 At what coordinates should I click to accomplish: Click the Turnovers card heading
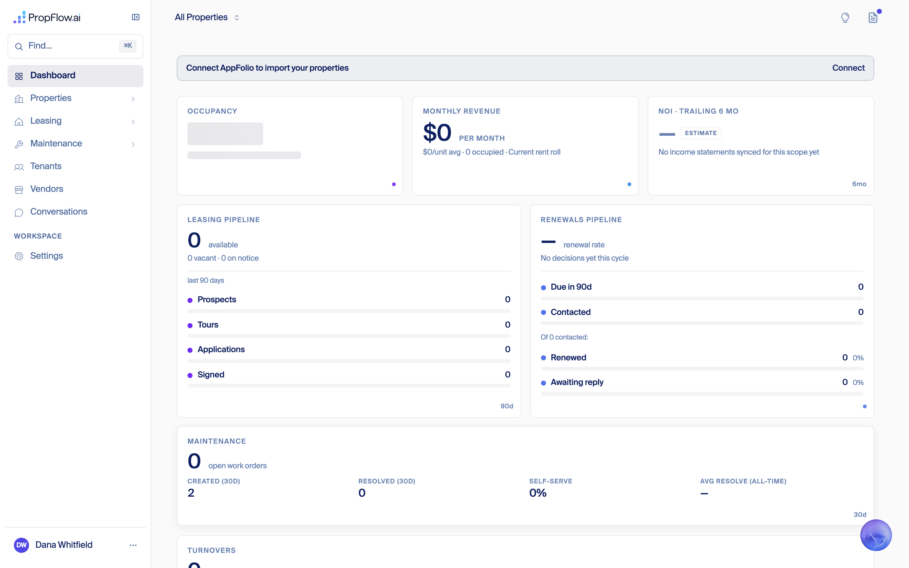tap(211, 550)
